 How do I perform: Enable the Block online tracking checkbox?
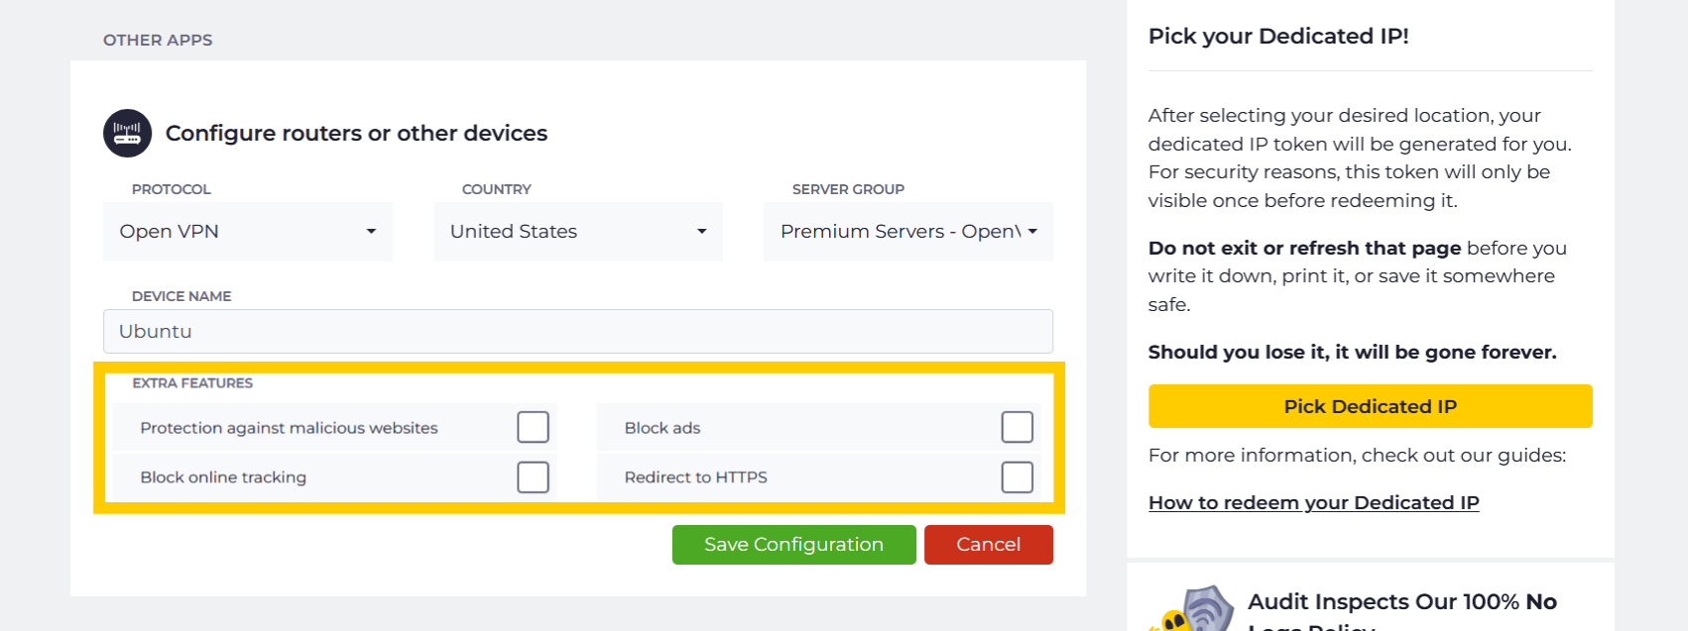click(x=533, y=476)
